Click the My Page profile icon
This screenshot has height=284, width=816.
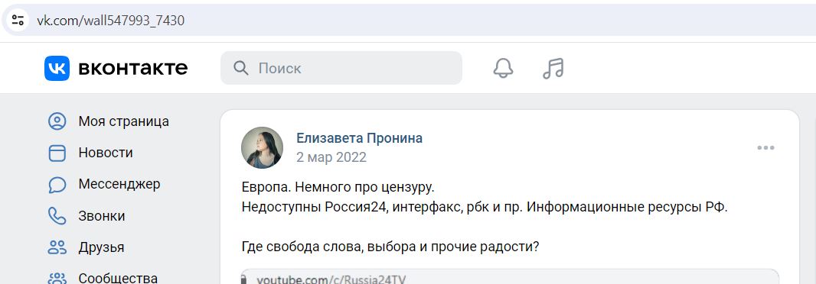(x=57, y=121)
